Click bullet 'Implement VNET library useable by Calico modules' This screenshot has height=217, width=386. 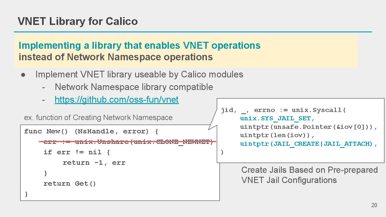(139, 74)
